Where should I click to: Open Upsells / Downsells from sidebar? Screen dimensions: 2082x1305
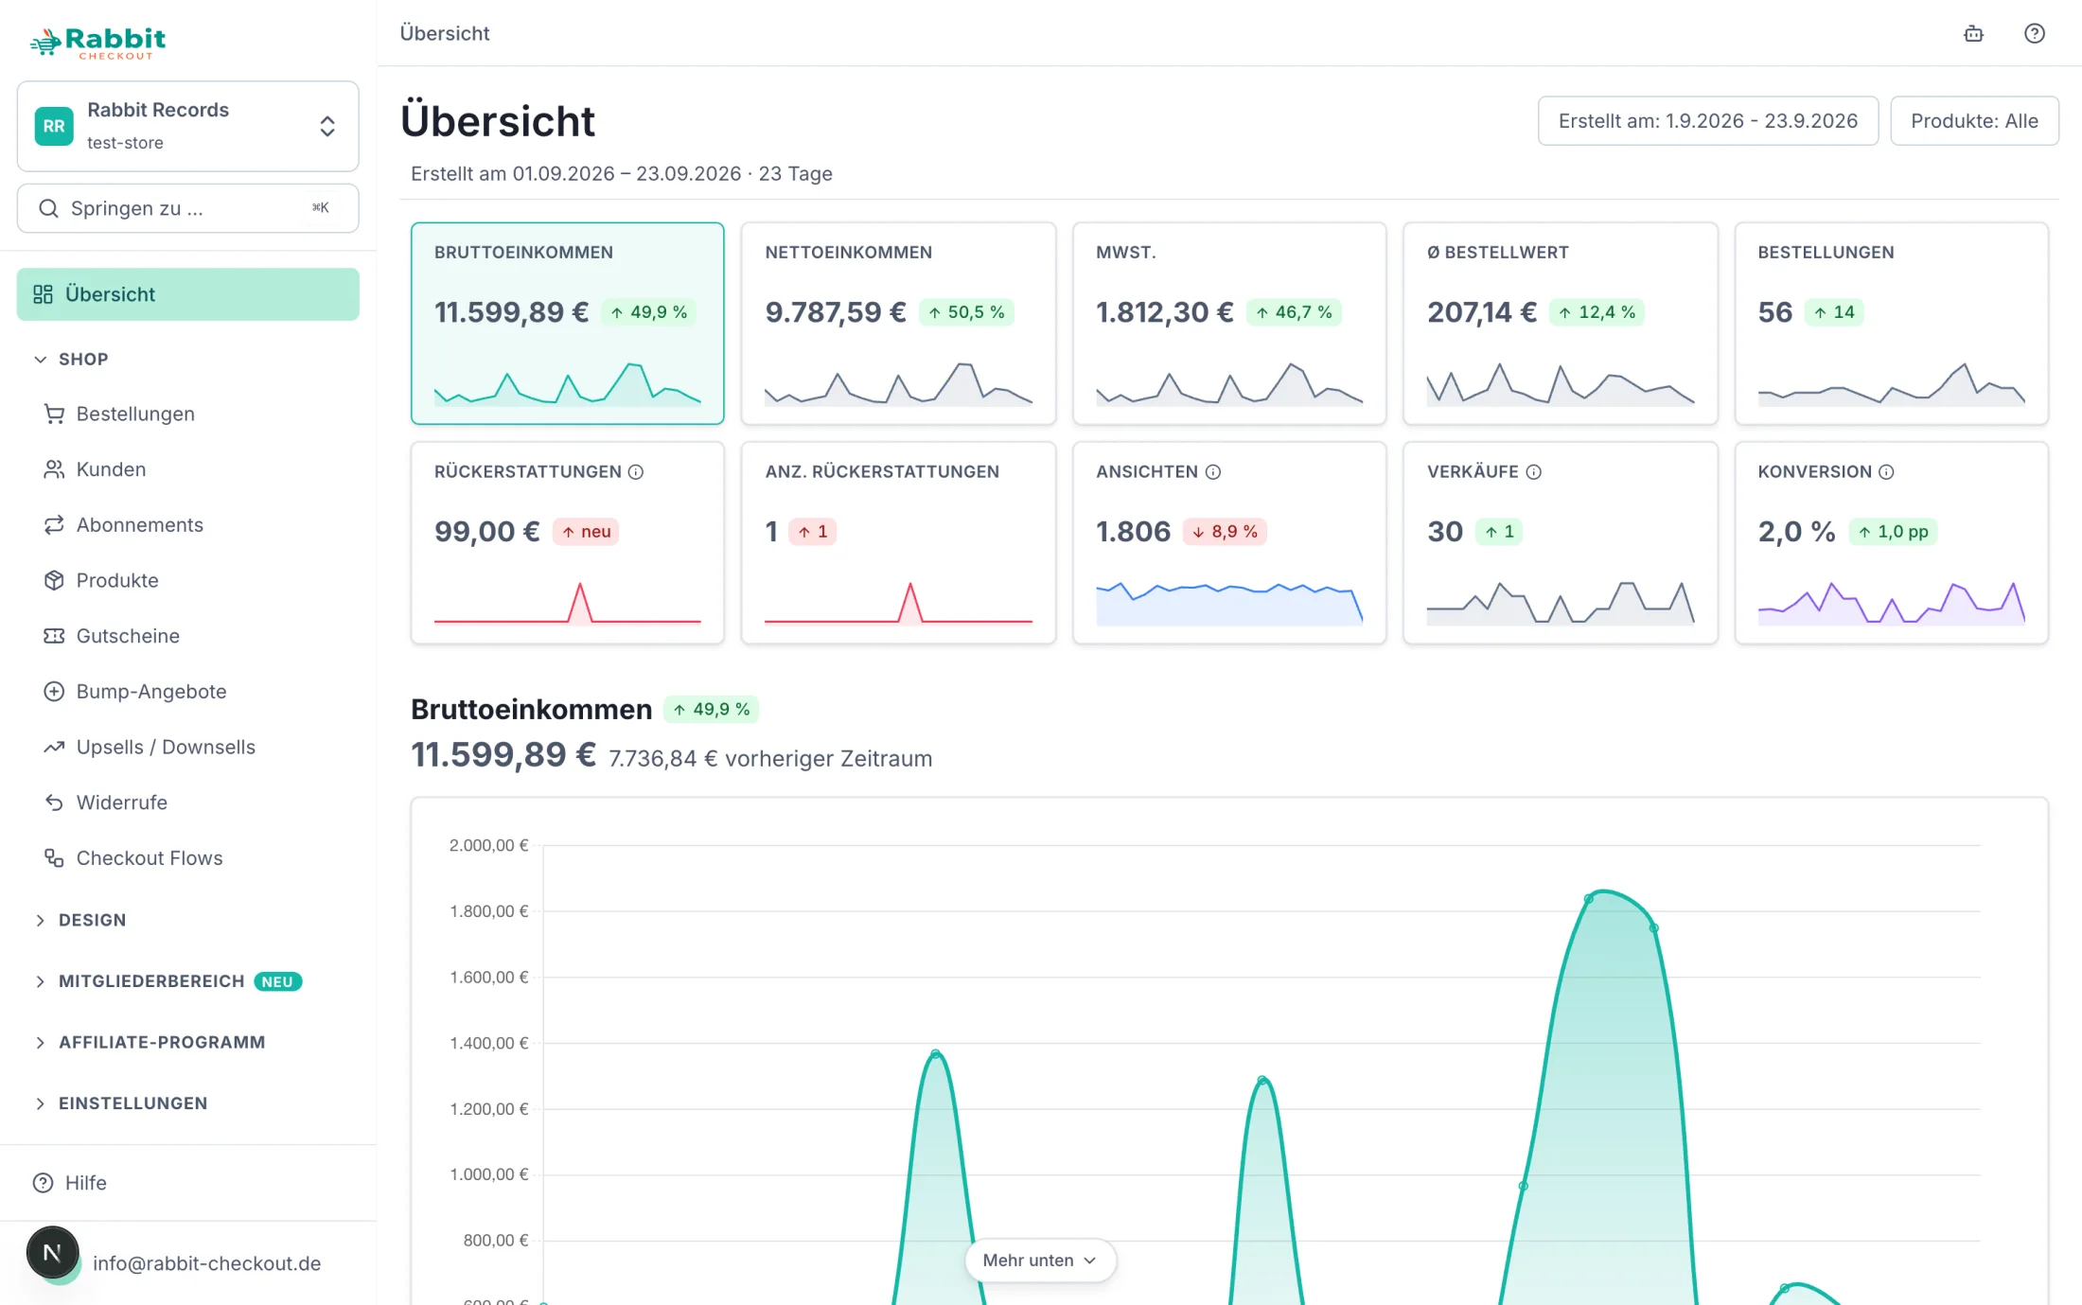[187, 747]
